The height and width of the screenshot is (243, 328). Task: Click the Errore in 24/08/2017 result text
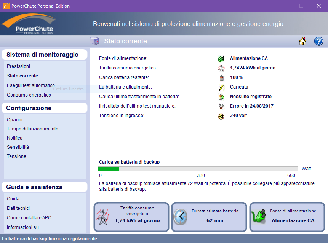coord(252,106)
